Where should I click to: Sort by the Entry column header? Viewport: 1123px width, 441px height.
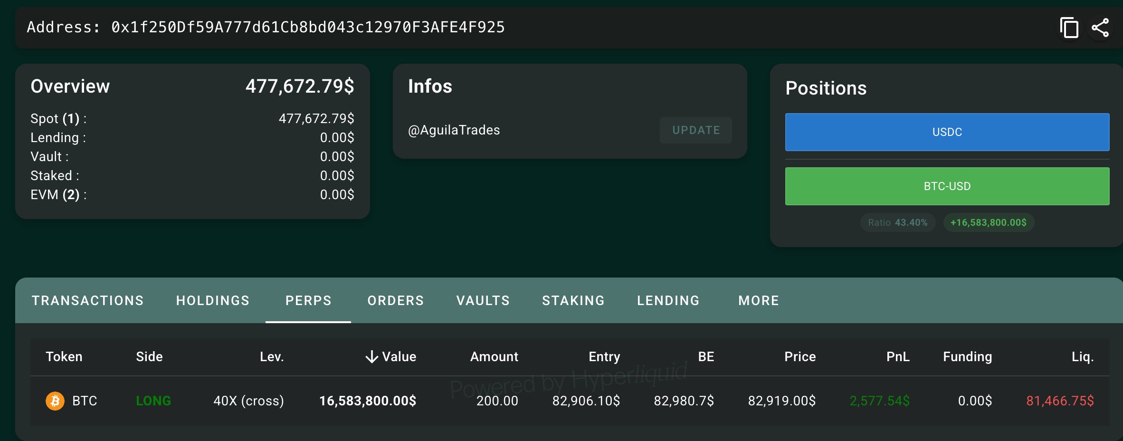click(604, 357)
